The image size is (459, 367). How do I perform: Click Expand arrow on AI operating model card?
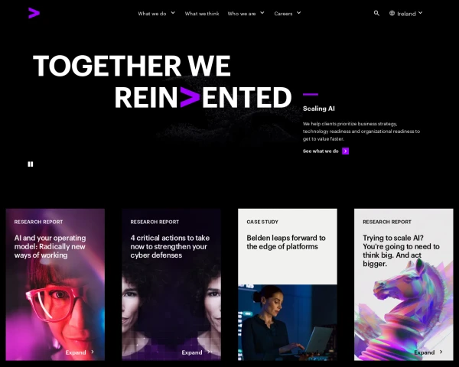(93, 352)
